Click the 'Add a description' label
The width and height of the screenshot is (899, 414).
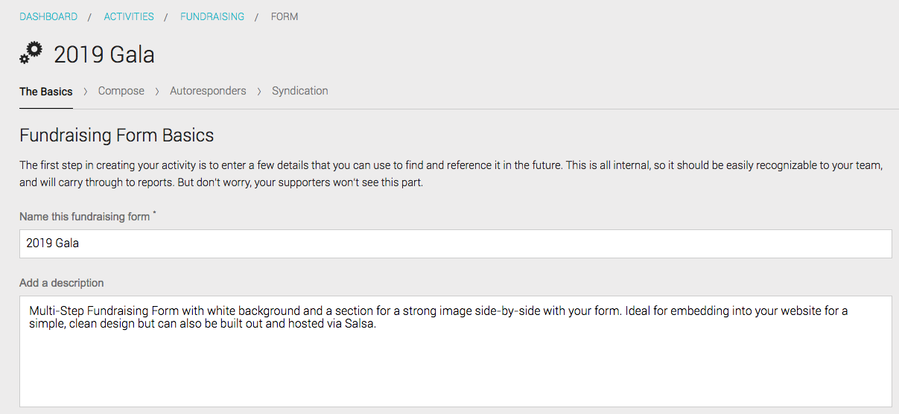(62, 283)
